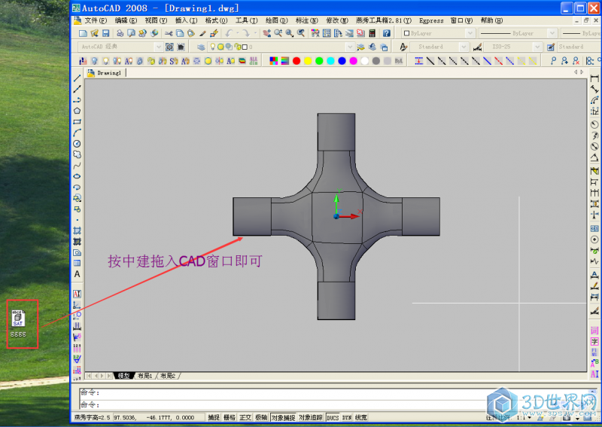The width and height of the screenshot is (602, 427).
Task: Click the Pan hand icon
Action: click(267, 33)
